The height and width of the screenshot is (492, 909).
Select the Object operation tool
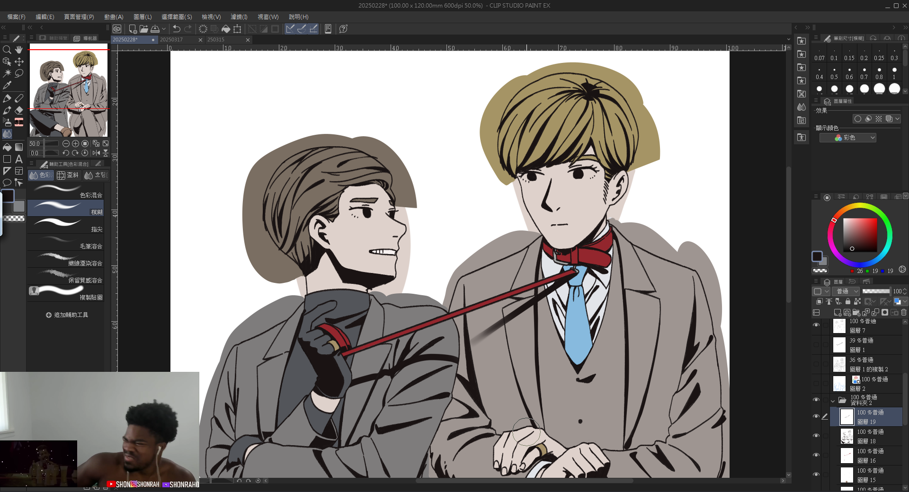[7, 61]
